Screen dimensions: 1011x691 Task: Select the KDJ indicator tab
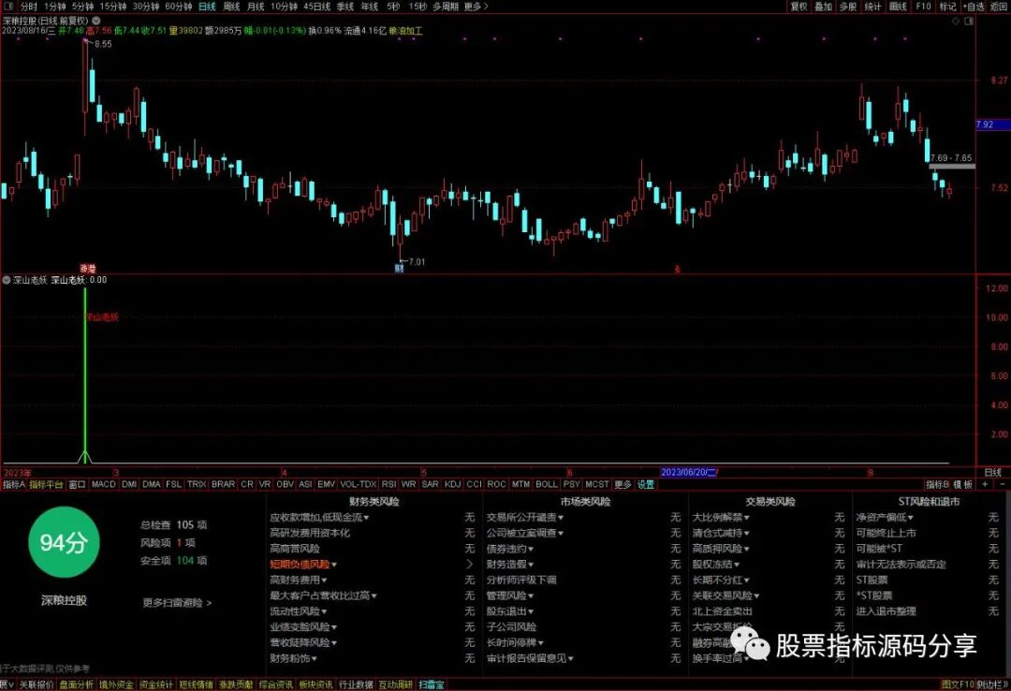pyautogui.click(x=453, y=484)
